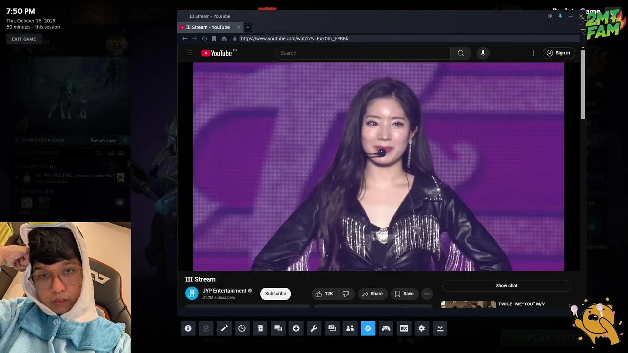The height and width of the screenshot is (353, 628).
Task: Open the Notes pencil icon
Action: 224,328
